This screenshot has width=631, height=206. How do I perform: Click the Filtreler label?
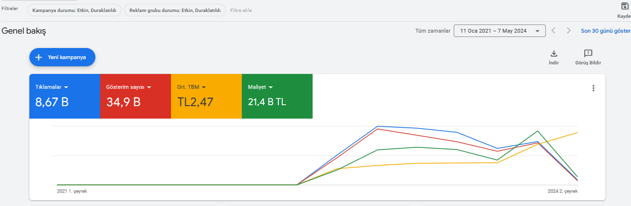[10, 9]
